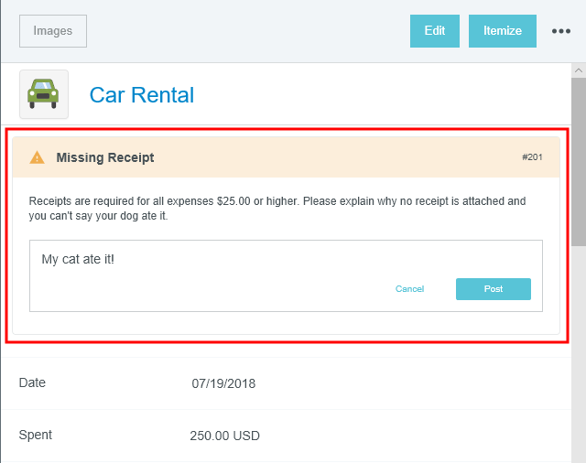586x463 pixels.
Task: Post the missing receipt explanation
Action: [x=493, y=289]
